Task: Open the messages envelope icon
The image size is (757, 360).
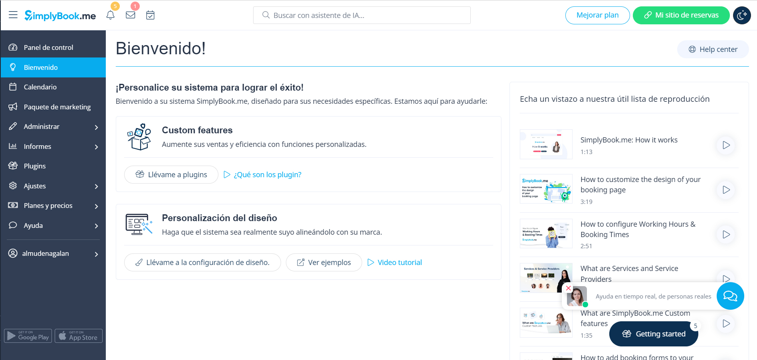Action: 131,15
